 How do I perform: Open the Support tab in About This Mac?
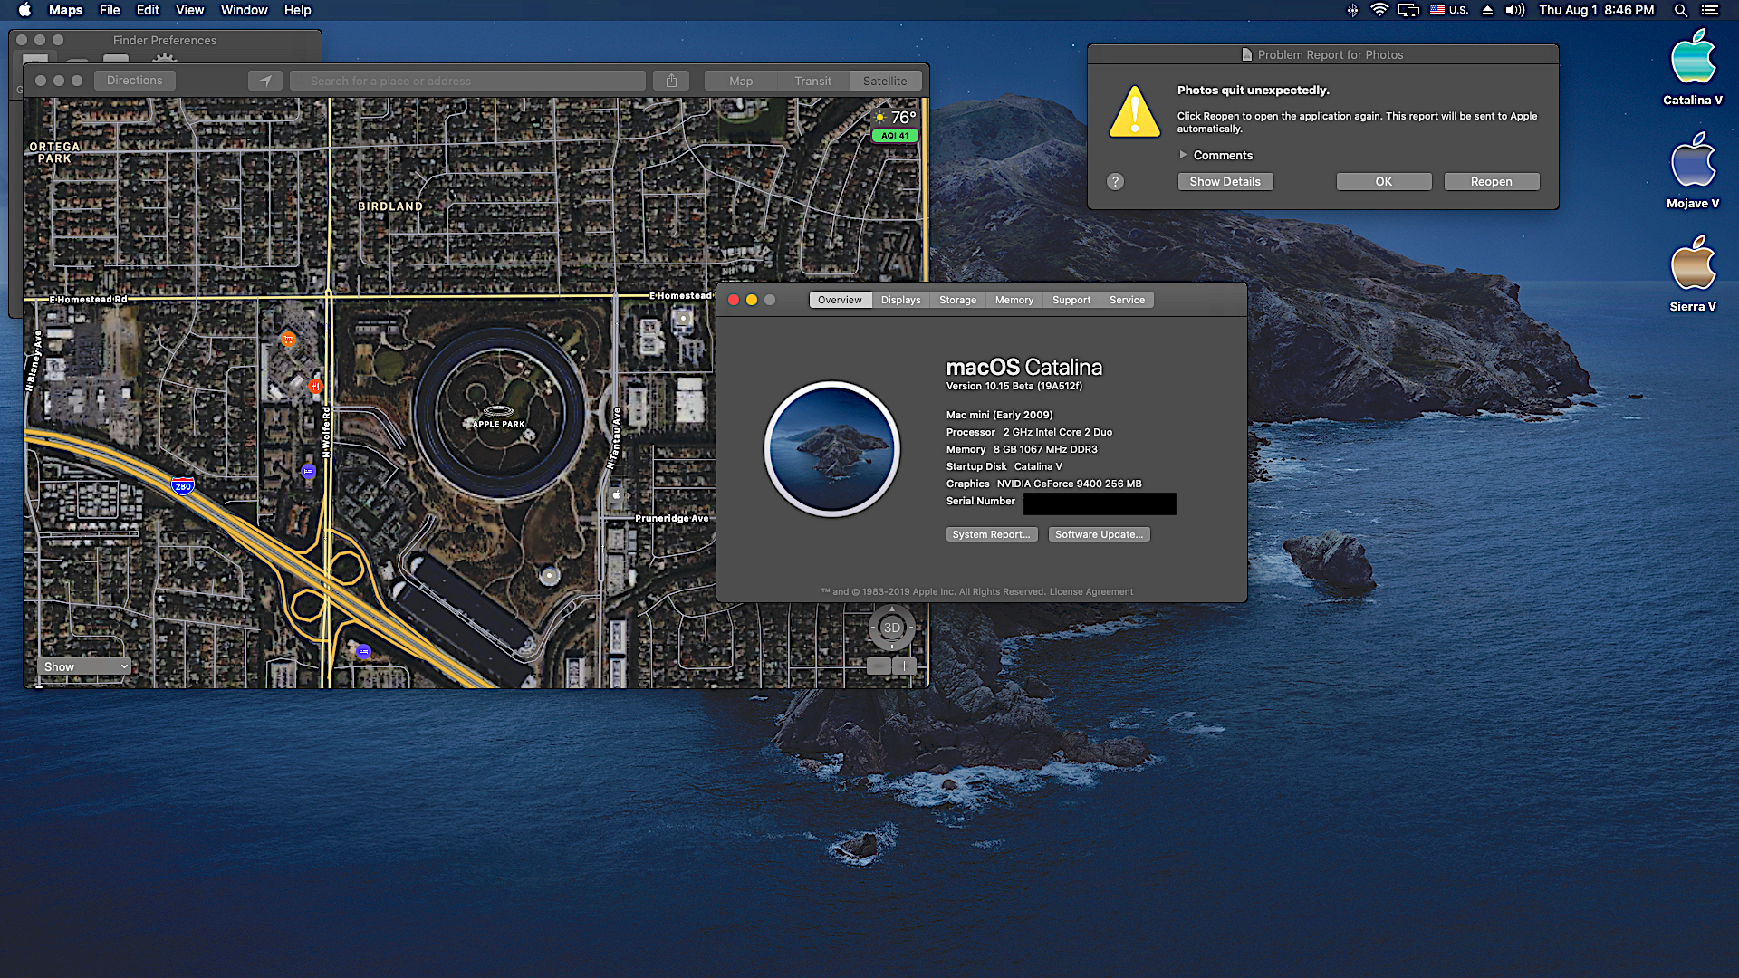(1071, 300)
